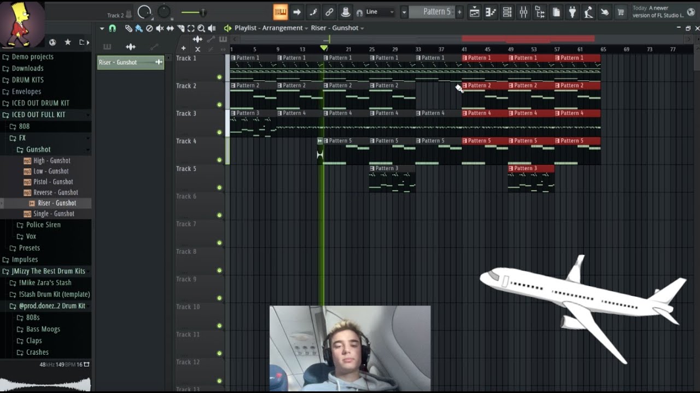Open the Police Siren folder
Image resolution: width=700 pixels, height=393 pixels.
coord(43,224)
